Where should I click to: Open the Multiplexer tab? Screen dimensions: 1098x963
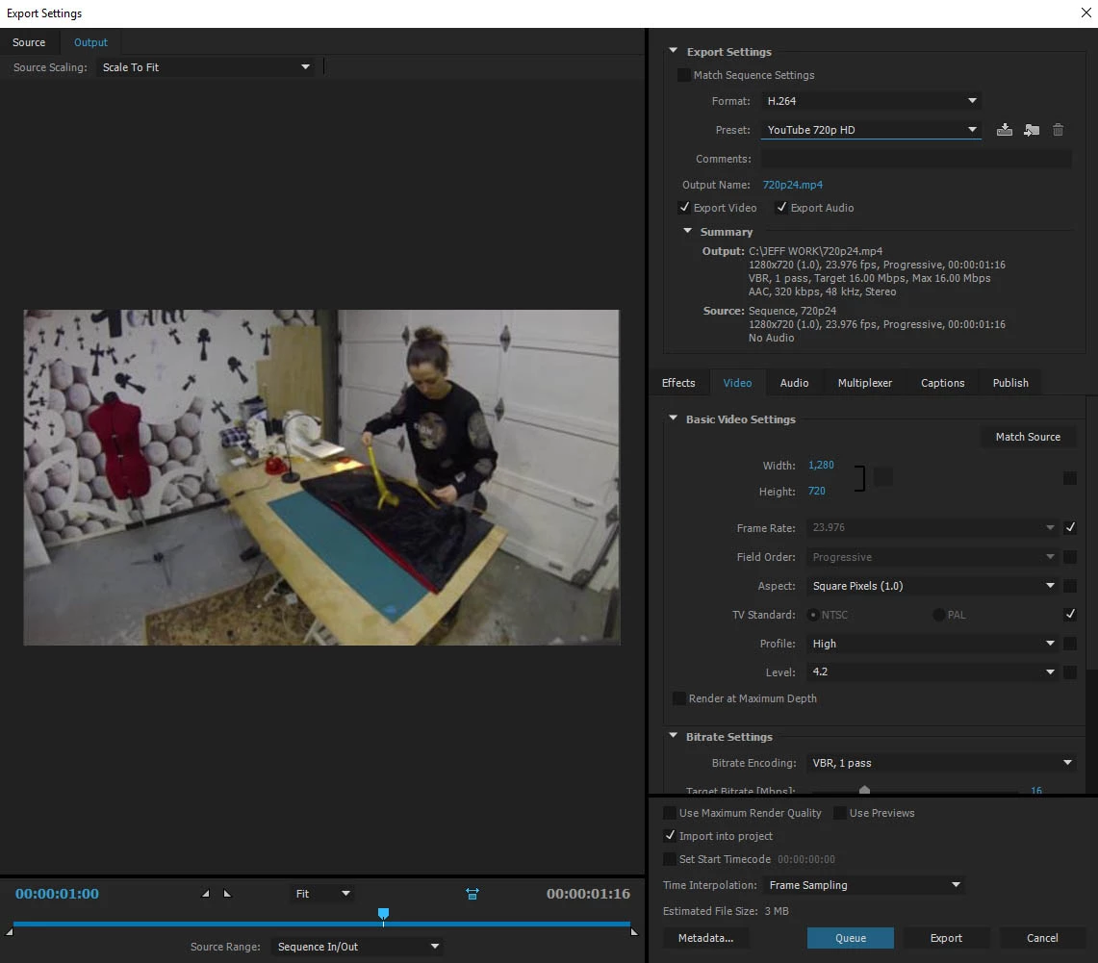(x=865, y=383)
